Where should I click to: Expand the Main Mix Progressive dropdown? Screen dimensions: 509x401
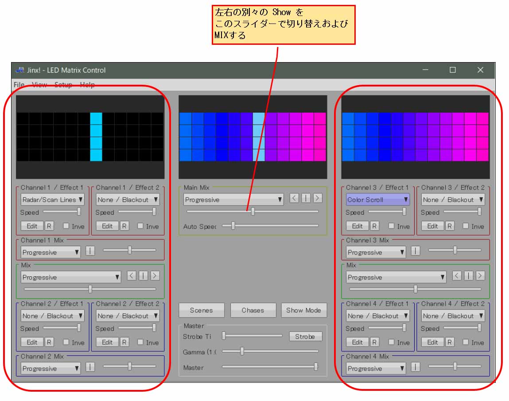[233, 200]
